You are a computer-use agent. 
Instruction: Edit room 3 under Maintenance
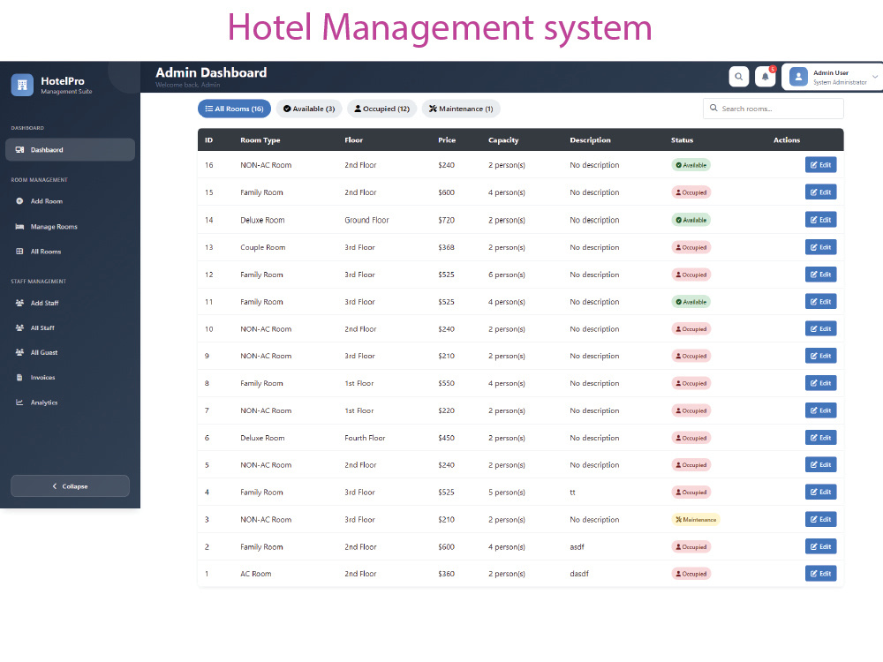tap(820, 519)
